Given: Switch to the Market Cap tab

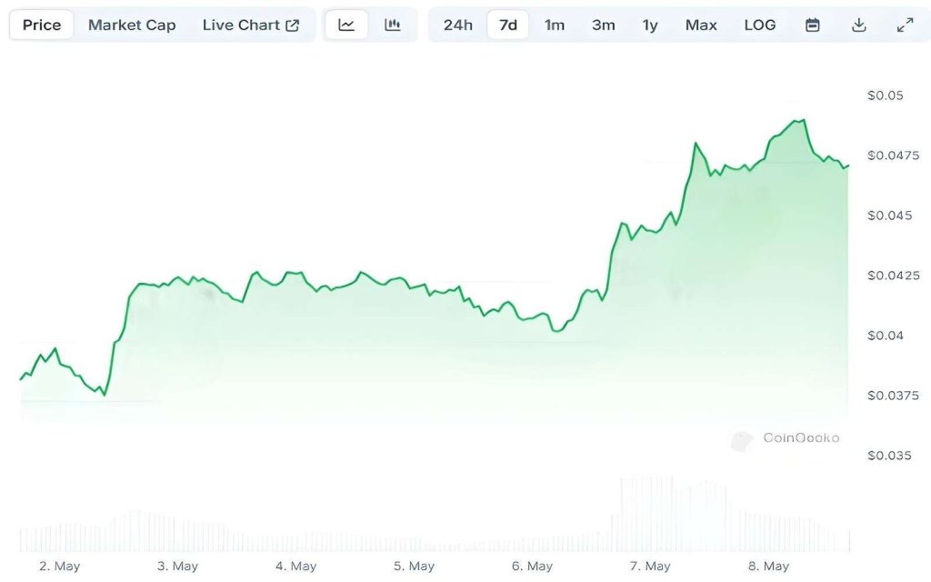Looking at the screenshot, I should pyautogui.click(x=132, y=25).
